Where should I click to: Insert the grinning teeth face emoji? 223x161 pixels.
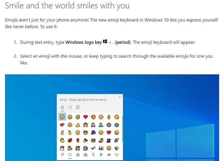tap(70, 125)
